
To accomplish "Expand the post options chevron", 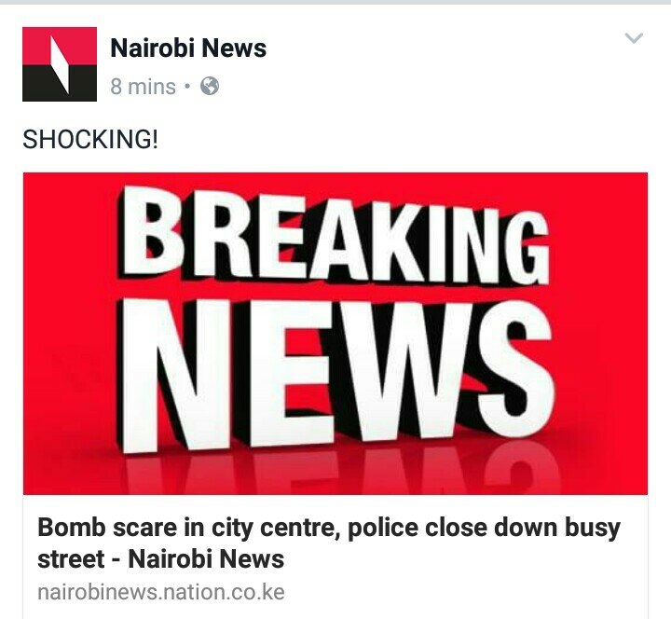I will (634, 38).
